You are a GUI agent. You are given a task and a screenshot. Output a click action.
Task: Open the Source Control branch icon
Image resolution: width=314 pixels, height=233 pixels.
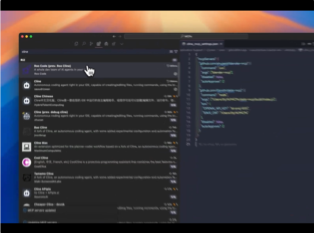coord(91,44)
